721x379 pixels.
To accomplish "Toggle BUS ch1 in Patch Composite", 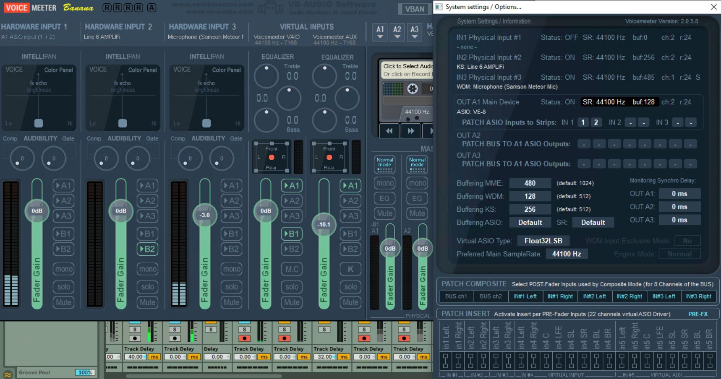I will 456,296.
